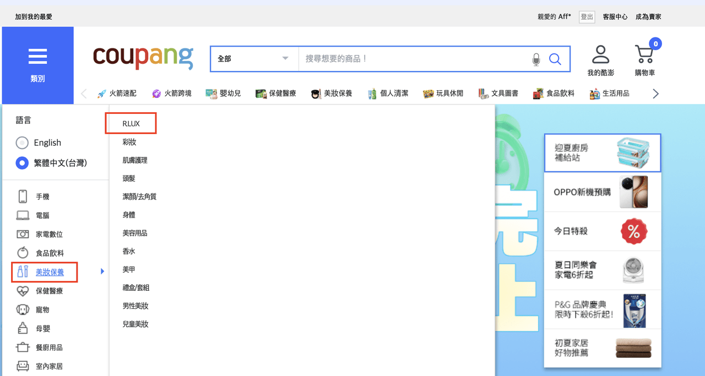The width and height of the screenshot is (705, 376).
Task: Open the OPPO新機預購 promo card
Action: click(x=603, y=192)
